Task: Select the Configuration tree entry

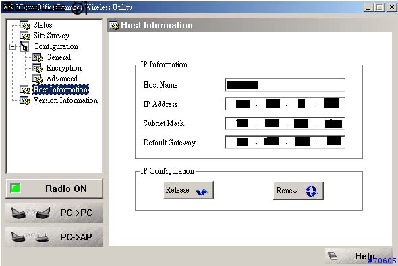Action: [x=55, y=46]
